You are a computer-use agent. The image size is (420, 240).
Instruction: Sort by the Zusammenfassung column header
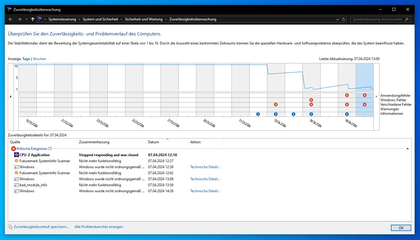pyautogui.click(x=112, y=142)
